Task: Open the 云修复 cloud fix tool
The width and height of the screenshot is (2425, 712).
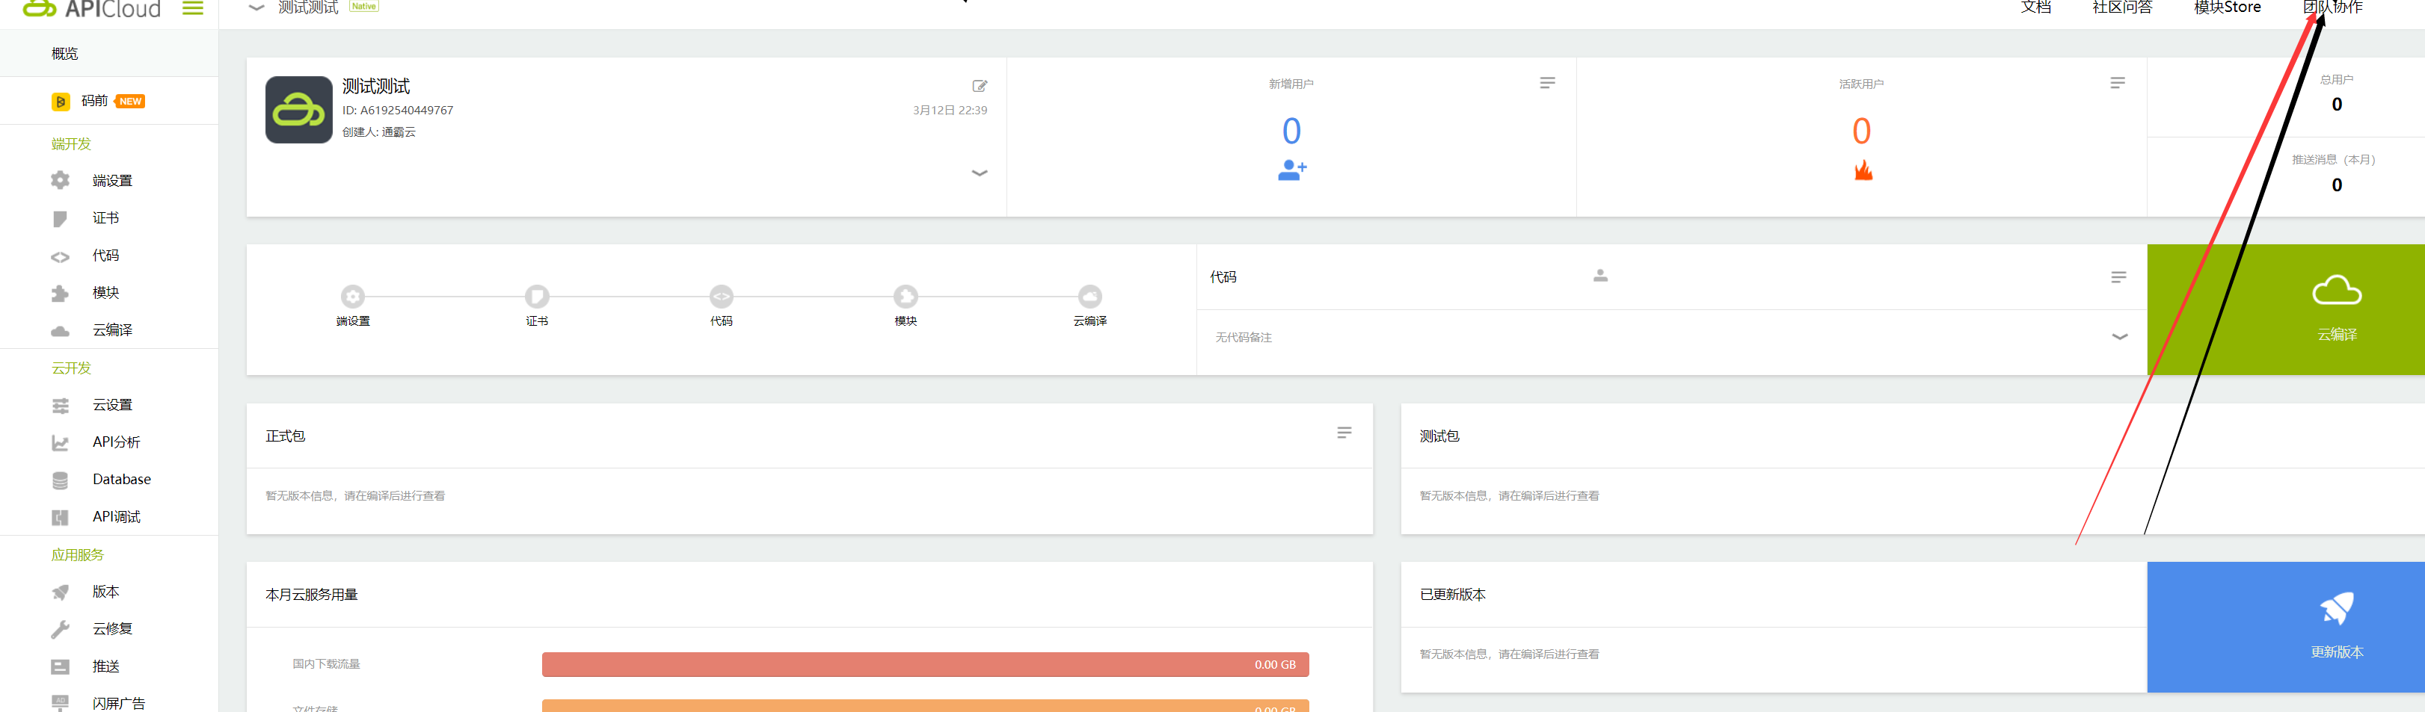Action: 111,628
